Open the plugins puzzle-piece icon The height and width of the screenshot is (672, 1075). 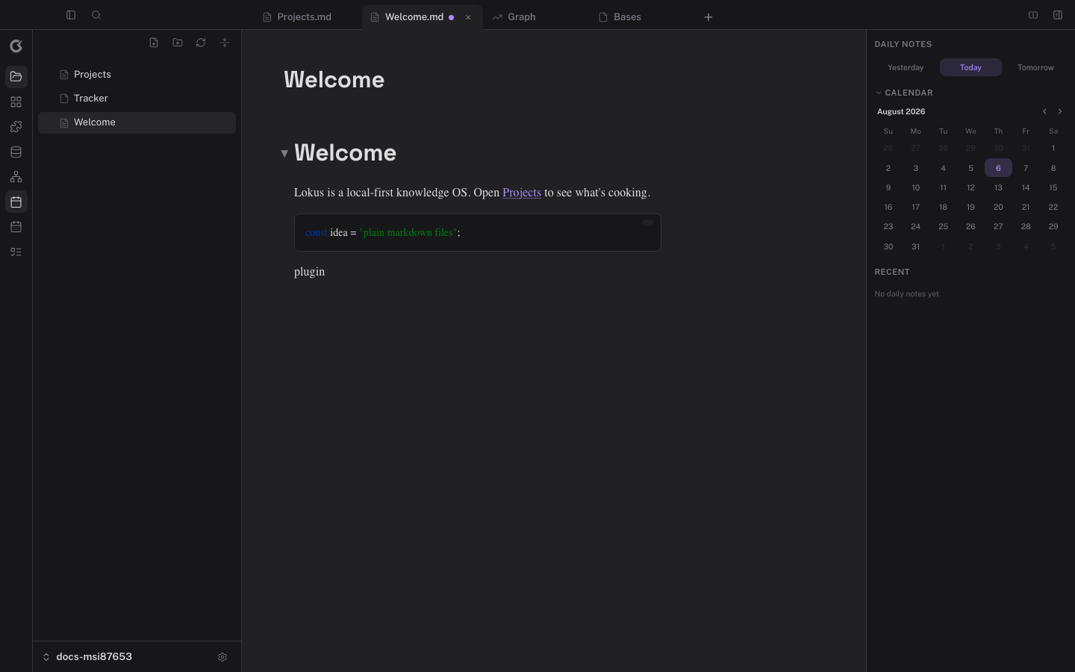(16, 127)
